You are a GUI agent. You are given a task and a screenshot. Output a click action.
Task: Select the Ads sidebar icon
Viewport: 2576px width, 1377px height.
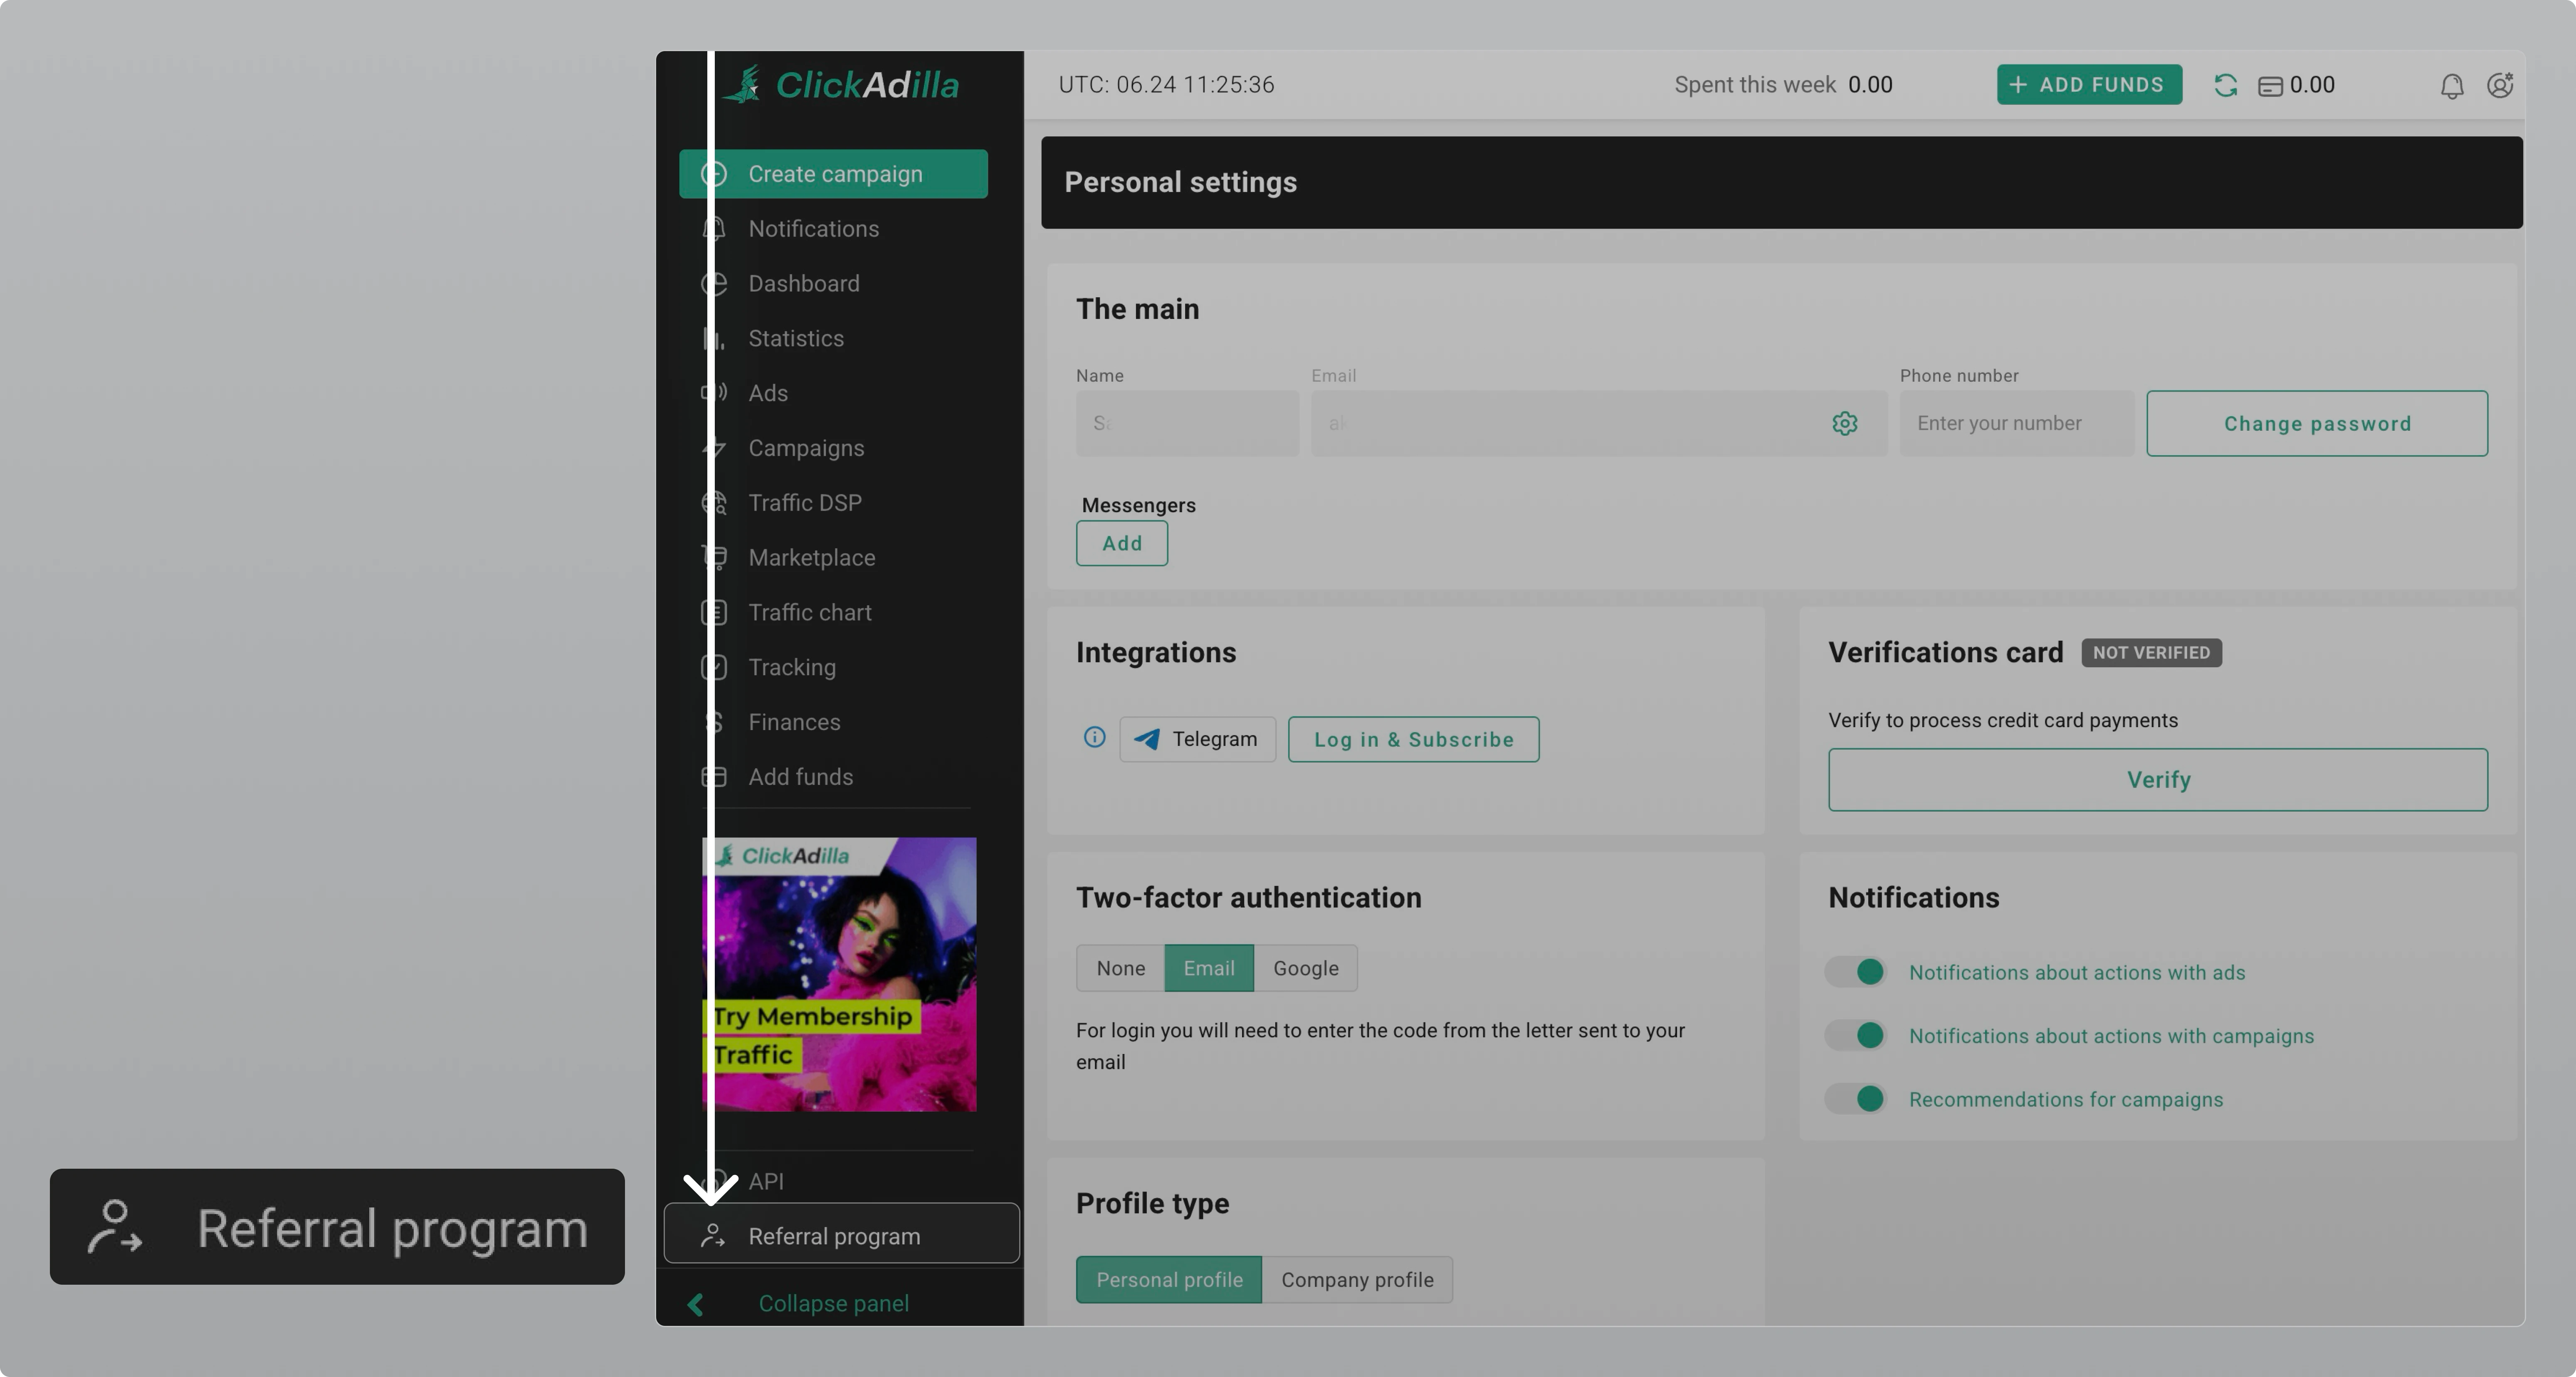point(715,392)
